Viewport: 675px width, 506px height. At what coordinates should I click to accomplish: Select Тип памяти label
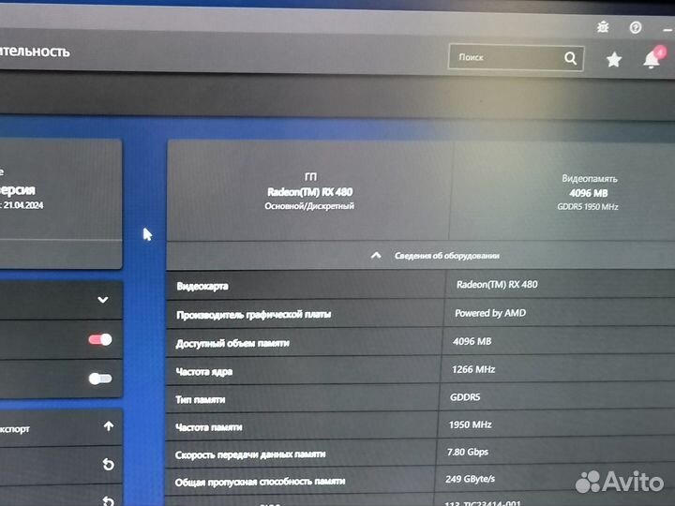[x=201, y=400]
